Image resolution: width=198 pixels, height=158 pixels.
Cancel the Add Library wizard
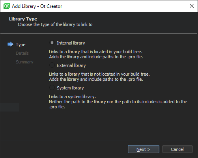(x=177, y=149)
